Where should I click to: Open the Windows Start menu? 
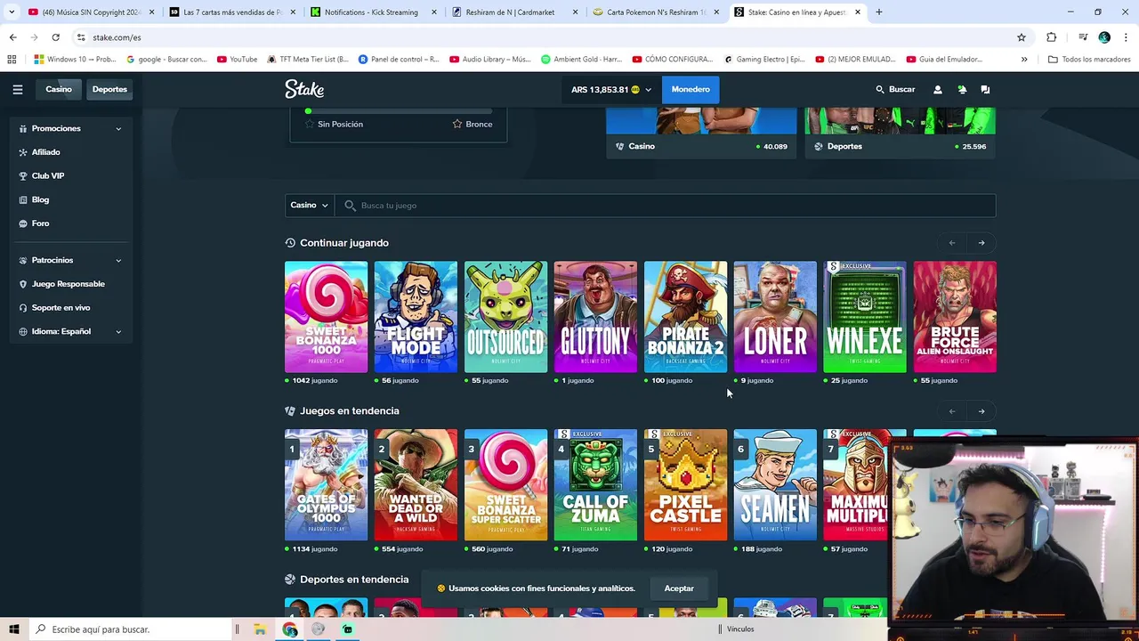click(14, 629)
